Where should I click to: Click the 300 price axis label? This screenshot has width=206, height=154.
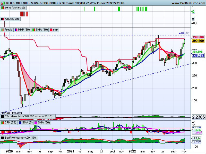194,63
